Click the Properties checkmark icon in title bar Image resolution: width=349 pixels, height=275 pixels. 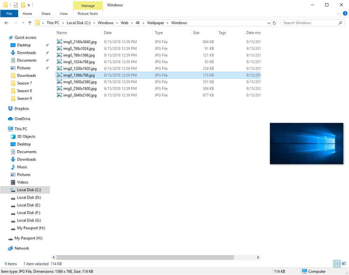[16, 5]
